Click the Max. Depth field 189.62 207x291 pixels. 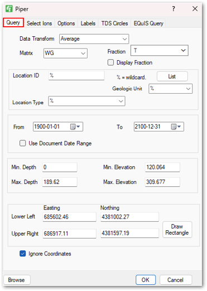click(x=60, y=182)
